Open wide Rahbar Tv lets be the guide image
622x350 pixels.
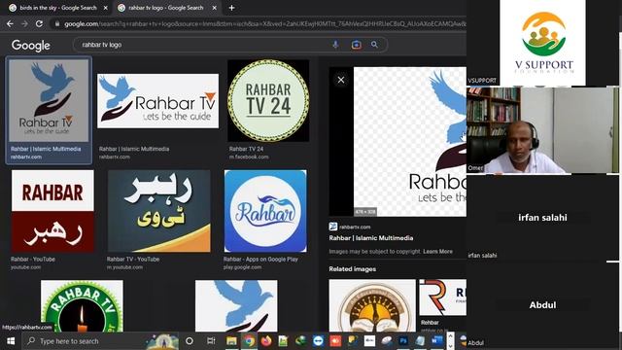[x=157, y=101]
